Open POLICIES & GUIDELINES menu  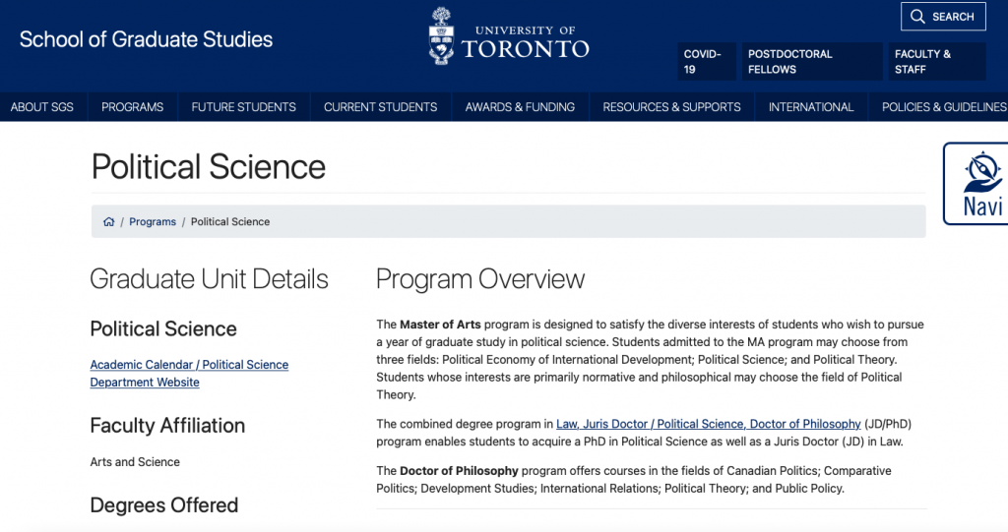point(943,107)
